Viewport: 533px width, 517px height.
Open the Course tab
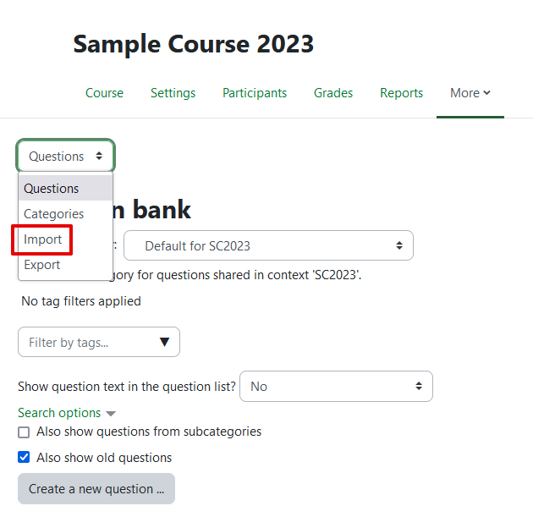pos(104,93)
